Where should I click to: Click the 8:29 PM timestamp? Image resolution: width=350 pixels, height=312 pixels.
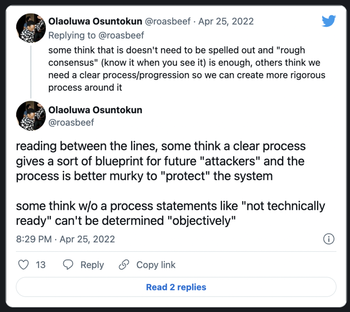34,239
